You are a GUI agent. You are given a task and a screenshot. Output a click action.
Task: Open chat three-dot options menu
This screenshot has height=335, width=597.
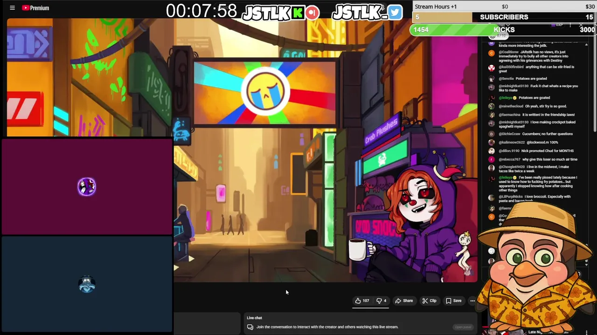point(570,25)
